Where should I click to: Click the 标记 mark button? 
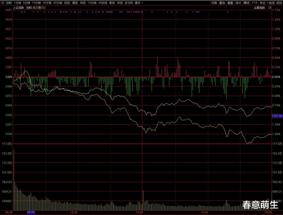(263, 3)
